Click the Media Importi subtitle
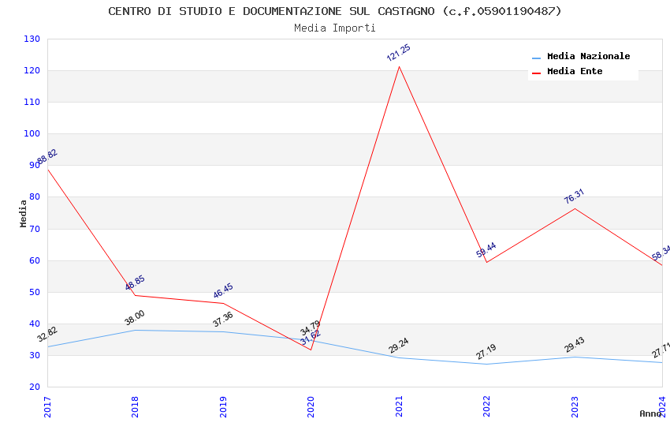This screenshot has height=434, width=670. point(334,28)
